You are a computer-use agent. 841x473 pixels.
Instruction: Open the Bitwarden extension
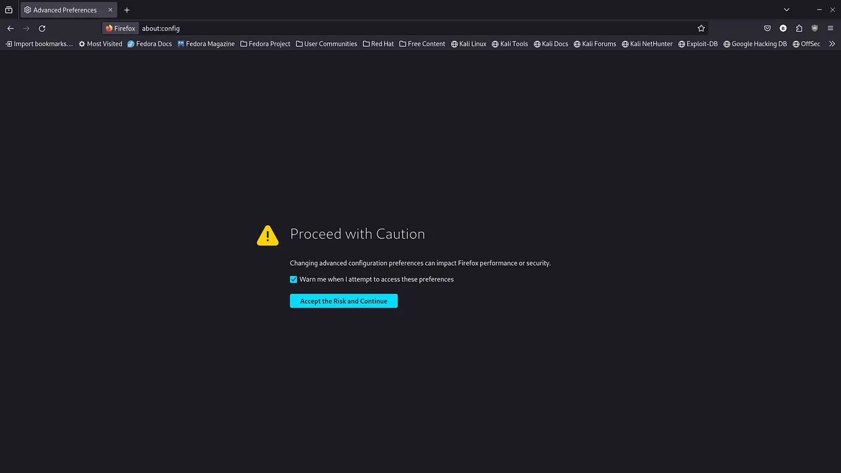tap(783, 28)
